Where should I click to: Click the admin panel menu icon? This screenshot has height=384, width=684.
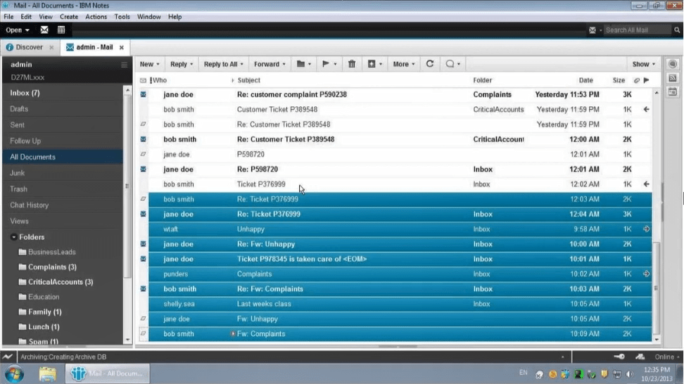(125, 65)
